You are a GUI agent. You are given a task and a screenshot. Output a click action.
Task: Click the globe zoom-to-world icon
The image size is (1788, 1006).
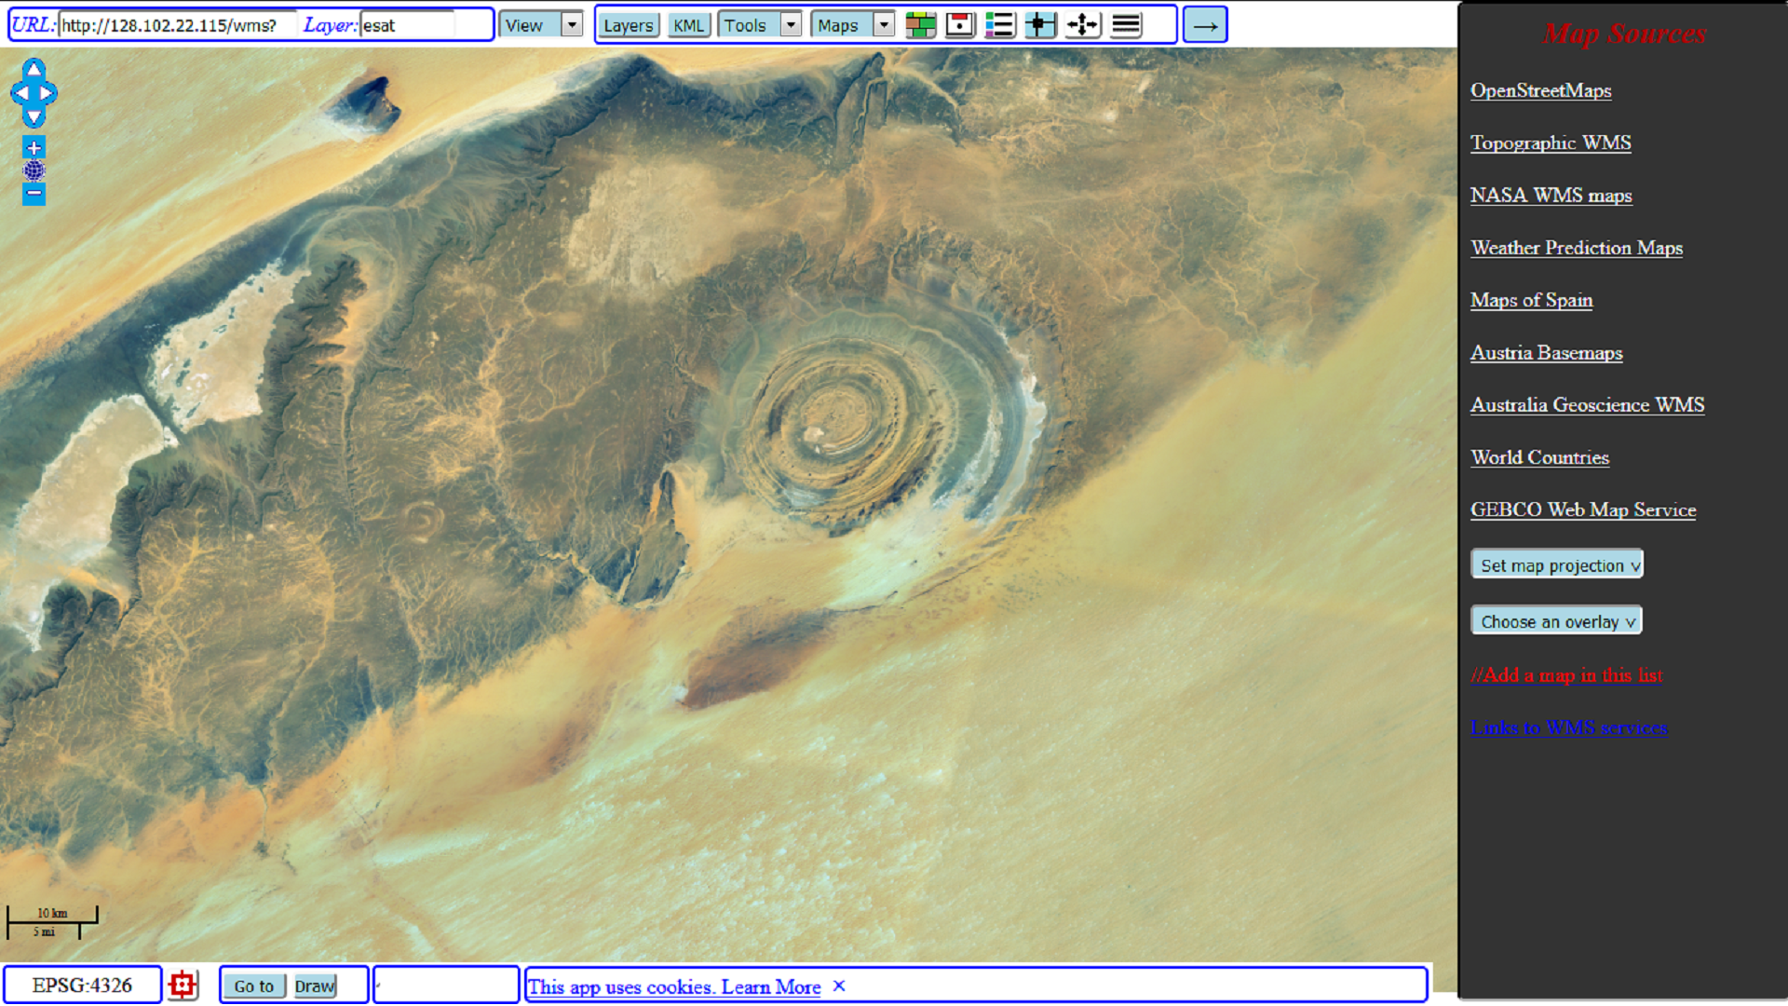coord(34,170)
